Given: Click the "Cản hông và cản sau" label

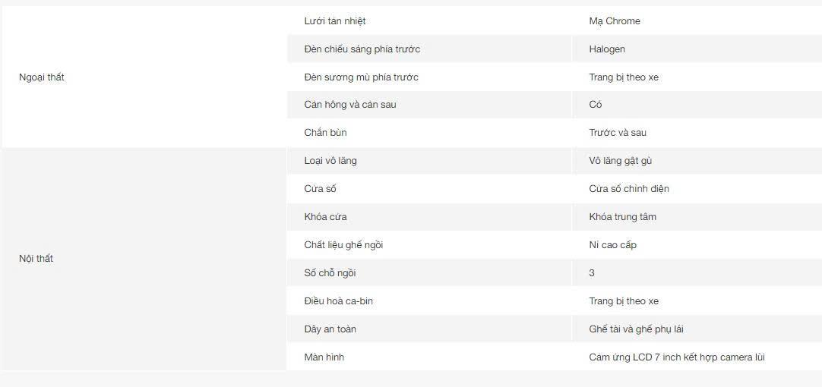Looking at the screenshot, I should [350, 105].
